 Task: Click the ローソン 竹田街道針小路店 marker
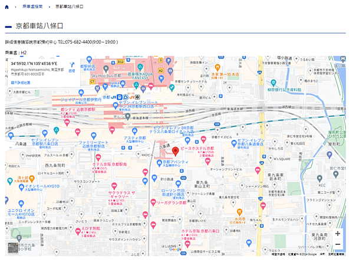[x=178, y=184]
